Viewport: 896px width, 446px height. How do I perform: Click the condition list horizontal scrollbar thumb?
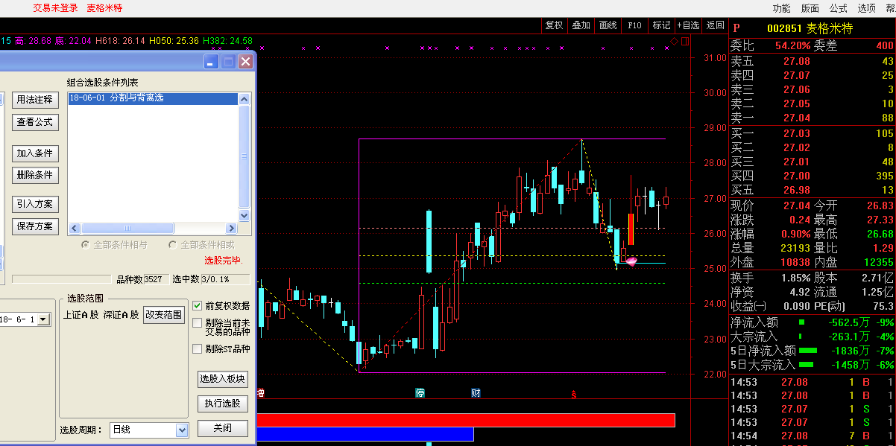tap(127, 229)
